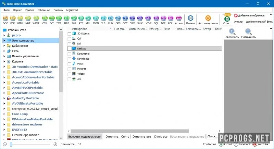Viewport: 274px width, 149px height.
Task: Click the DBF format icon
Action: pyautogui.click(x=163, y=18)
